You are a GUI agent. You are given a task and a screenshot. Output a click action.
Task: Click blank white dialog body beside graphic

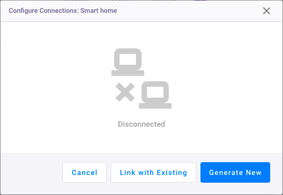pos(54,87)
